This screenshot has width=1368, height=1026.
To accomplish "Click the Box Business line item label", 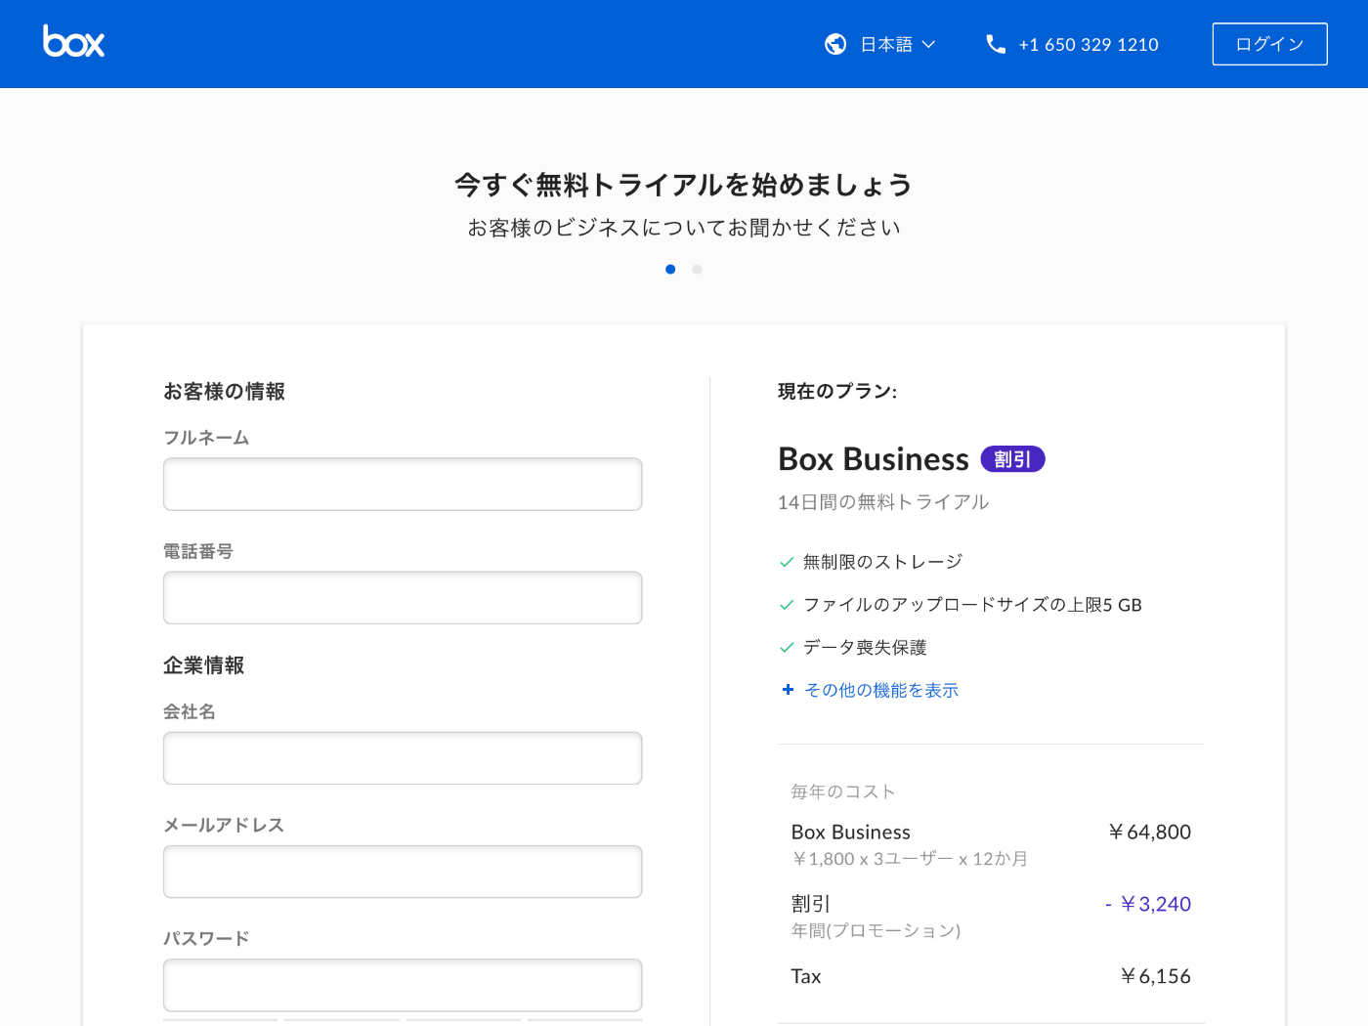I will click(851, 832).
